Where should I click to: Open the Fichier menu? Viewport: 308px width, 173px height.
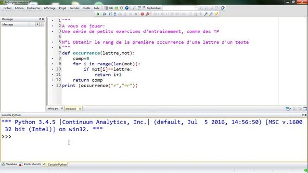click(8, 8)
